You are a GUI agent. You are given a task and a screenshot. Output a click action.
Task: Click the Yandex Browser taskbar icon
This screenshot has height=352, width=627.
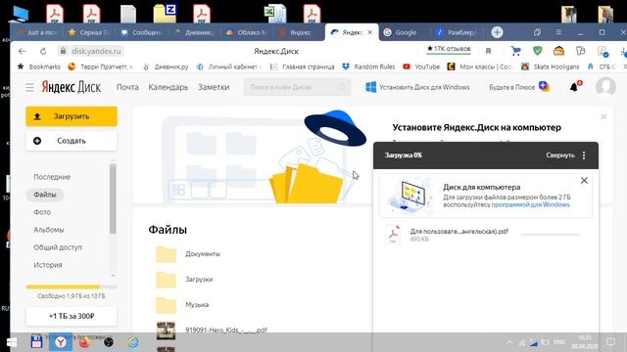point(61,342)
